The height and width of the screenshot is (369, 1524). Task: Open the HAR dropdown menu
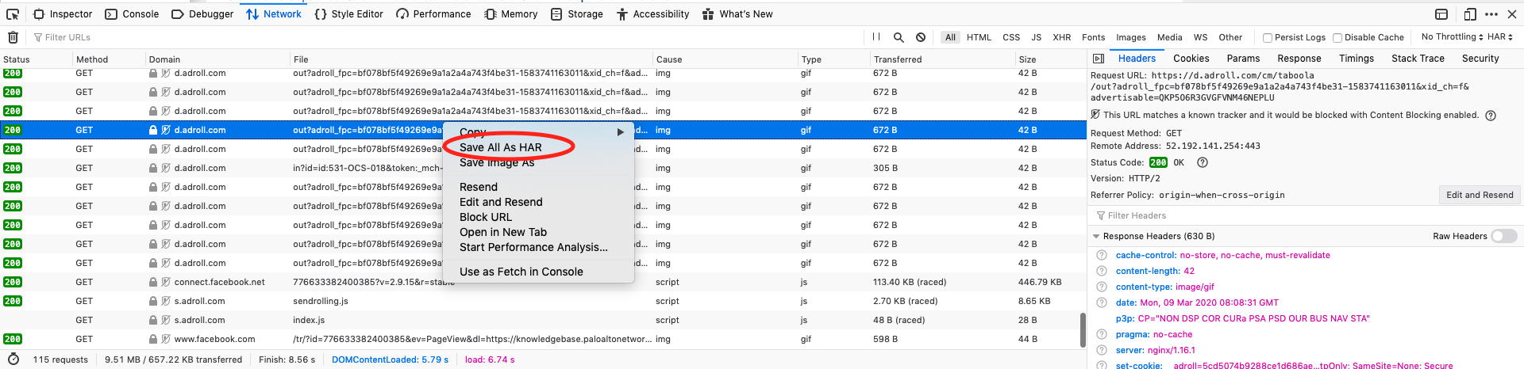coord(1500,37)
